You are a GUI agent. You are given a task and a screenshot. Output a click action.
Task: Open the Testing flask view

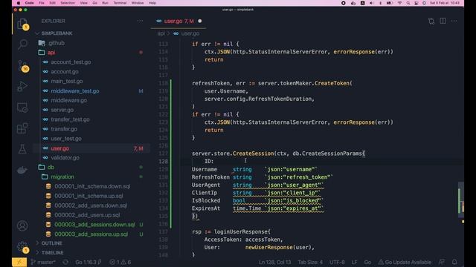point(22,149)
